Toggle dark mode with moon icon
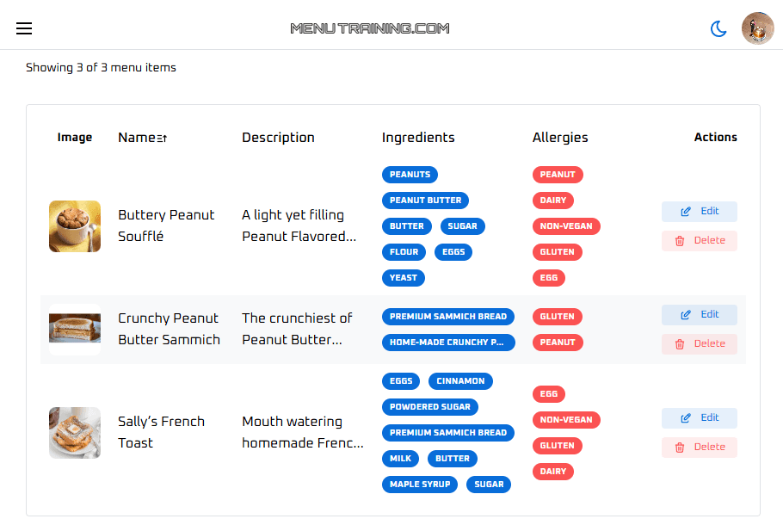The height and width of the screenshot is (525, 783). point(718,28)
